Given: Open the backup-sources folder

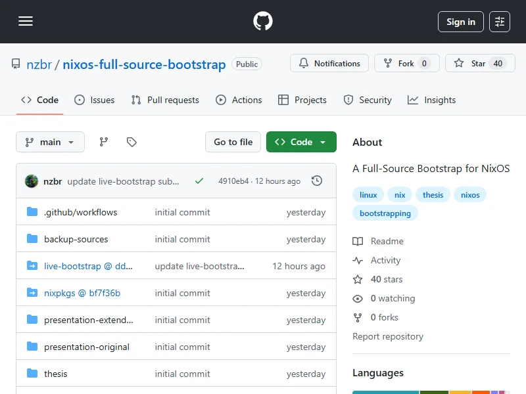Looking at the screenshot, I should 76,240.
